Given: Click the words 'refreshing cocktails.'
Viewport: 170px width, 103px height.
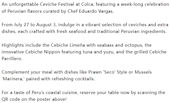Looking at the screenshot, I should [73, 79].
